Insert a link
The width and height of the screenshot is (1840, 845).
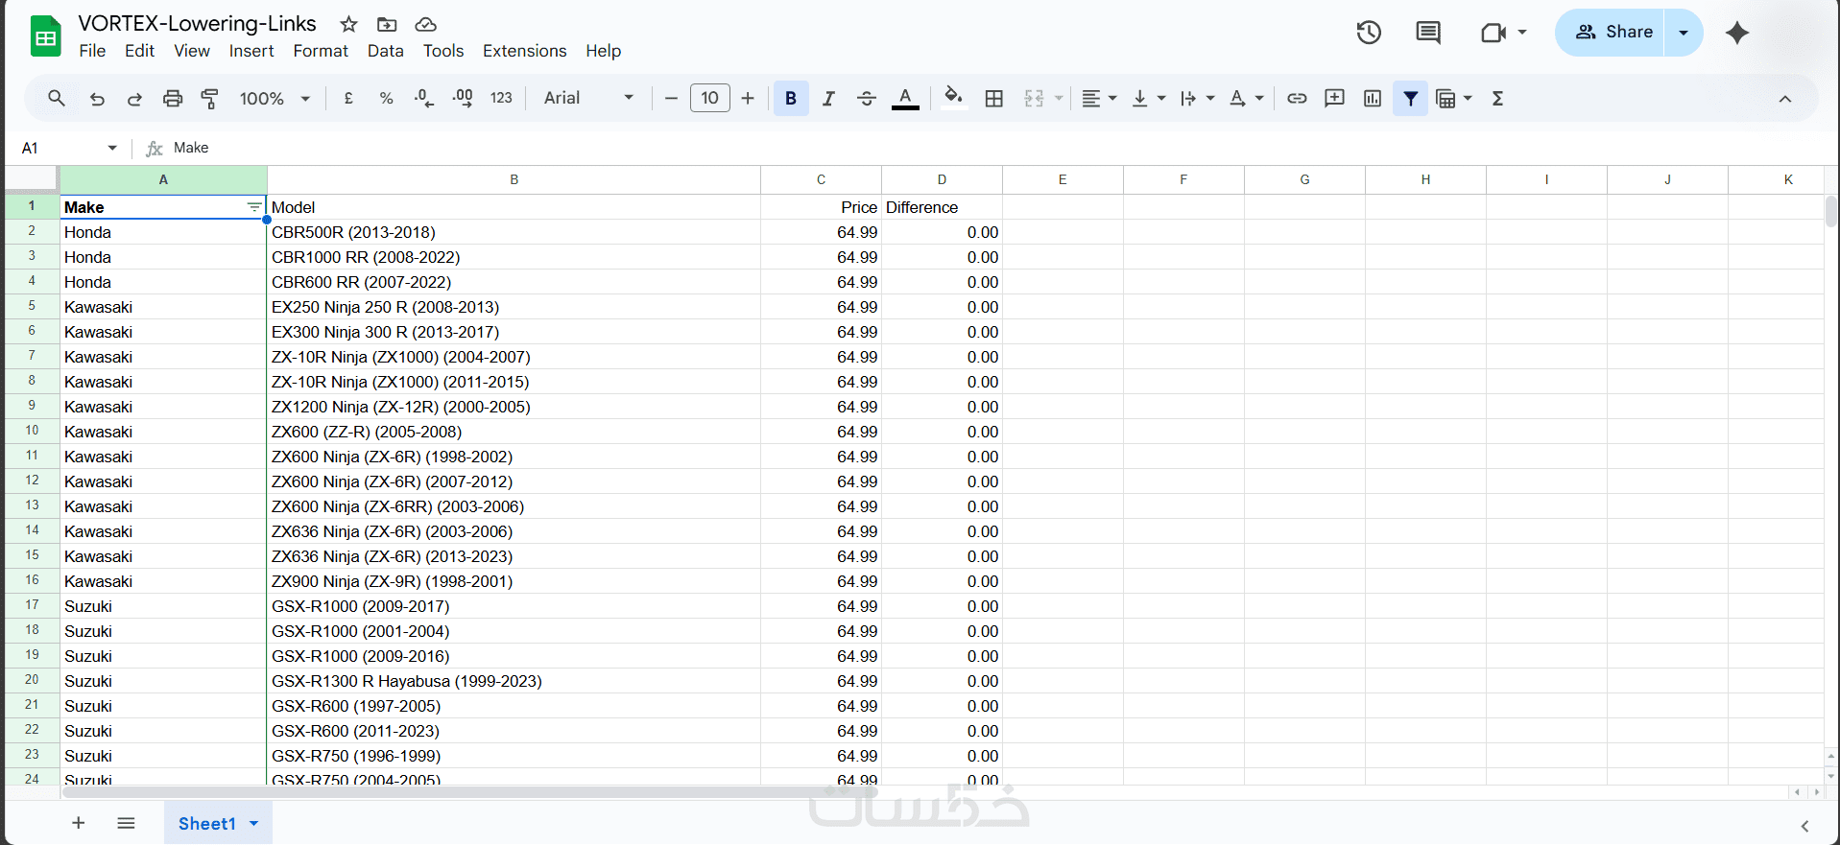(1297, 98)
